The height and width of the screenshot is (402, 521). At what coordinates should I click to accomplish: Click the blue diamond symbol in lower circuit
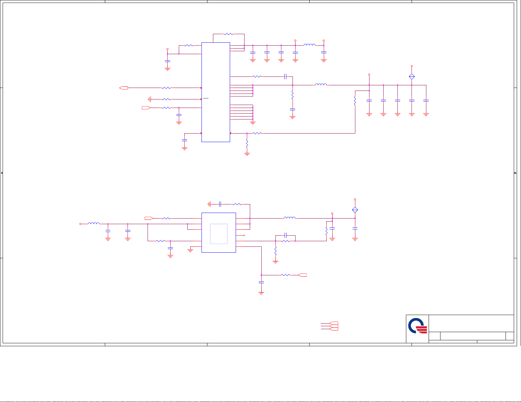point(355,210)
